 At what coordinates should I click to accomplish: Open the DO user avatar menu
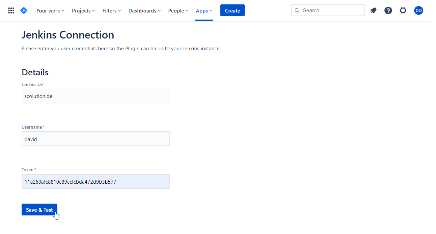pyautogui.click(x=418, y=10)
